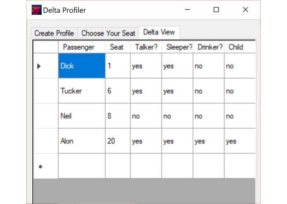This screenshot has height=204, width=287.
Task: Click the empty Passenger cell in new row
Action: click(x=82, y=166)
